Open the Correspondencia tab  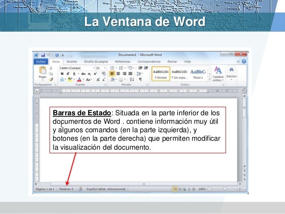(149, 62)
